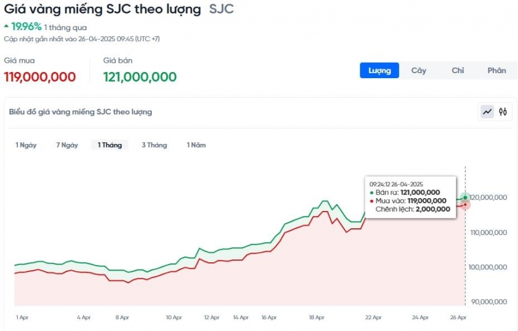The height and width of the screenshot is (331, 518).
Task: Click the 18 Apr peak on chart
Action: pos(324,201)
